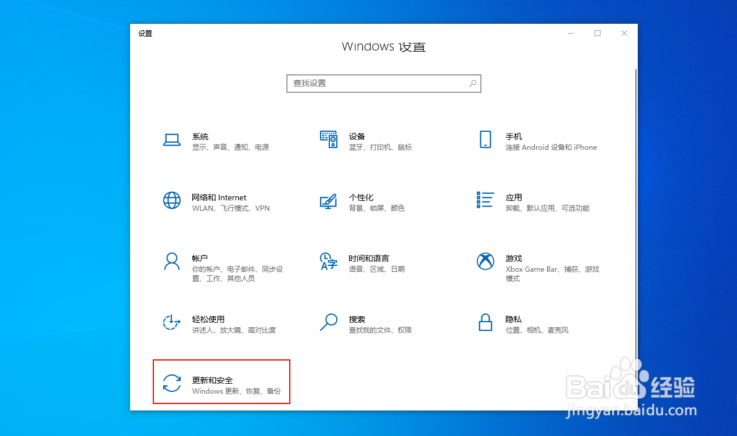Minimize the Settings window
The width and height of the screenshot is (737, 436).
coord(571,33)
